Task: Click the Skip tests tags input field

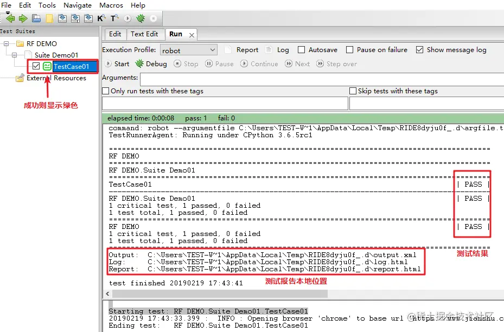Action: point(426,104)
